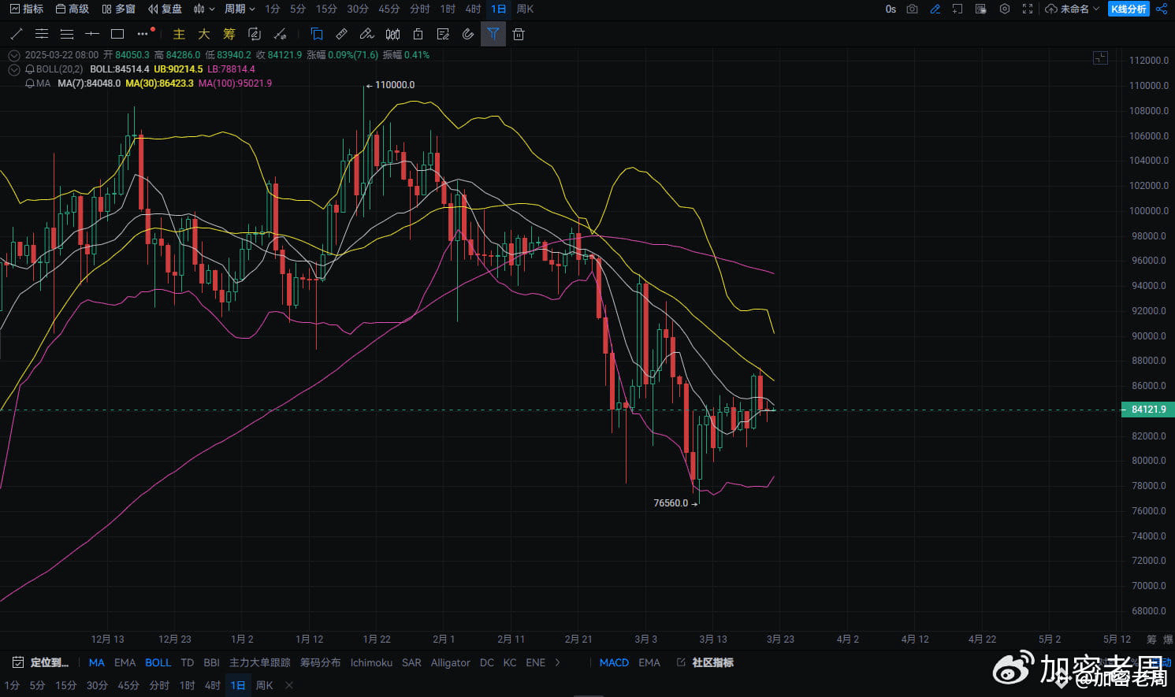This screenshot has height=697, width=1175.
Task: Select the trend line drawing tool
Action: click(16, 34)
